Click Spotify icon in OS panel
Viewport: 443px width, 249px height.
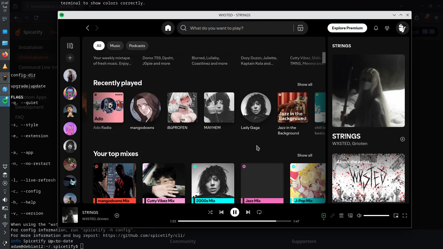pos(5,101)
